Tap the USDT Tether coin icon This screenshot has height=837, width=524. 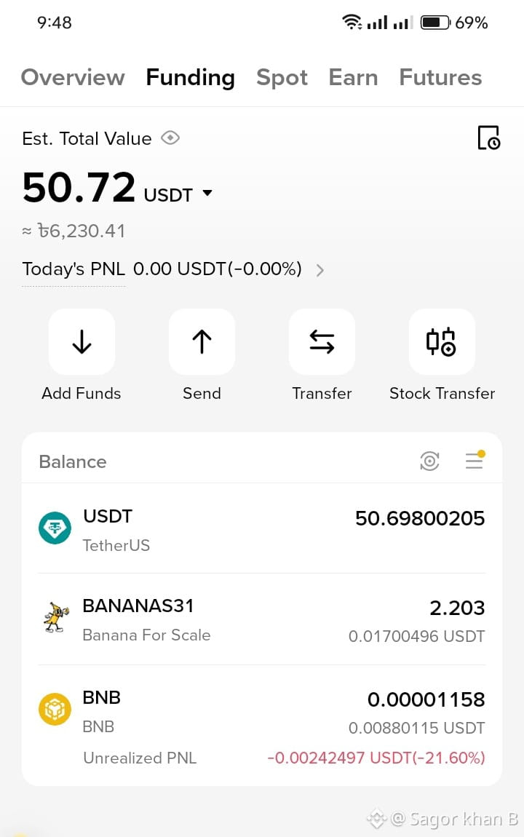coord(55,528)
